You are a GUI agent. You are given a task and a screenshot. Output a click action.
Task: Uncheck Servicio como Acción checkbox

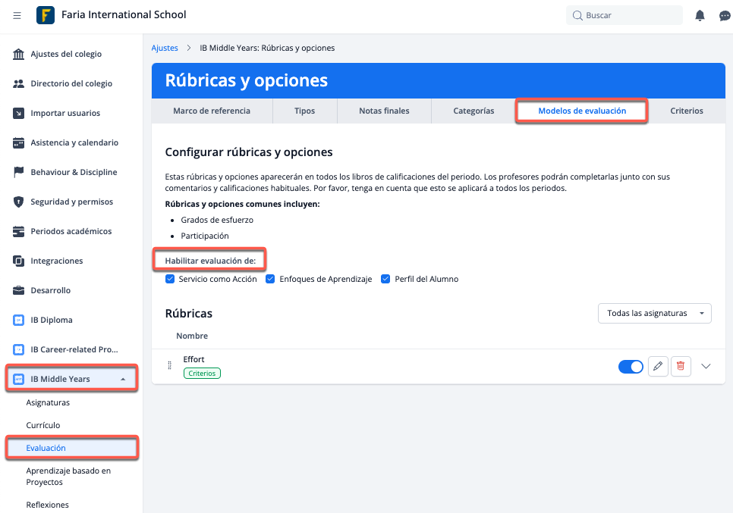170,279
